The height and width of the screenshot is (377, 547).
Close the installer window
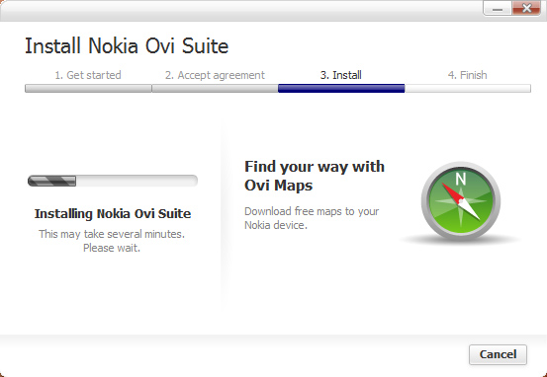[x=527, y=8]
